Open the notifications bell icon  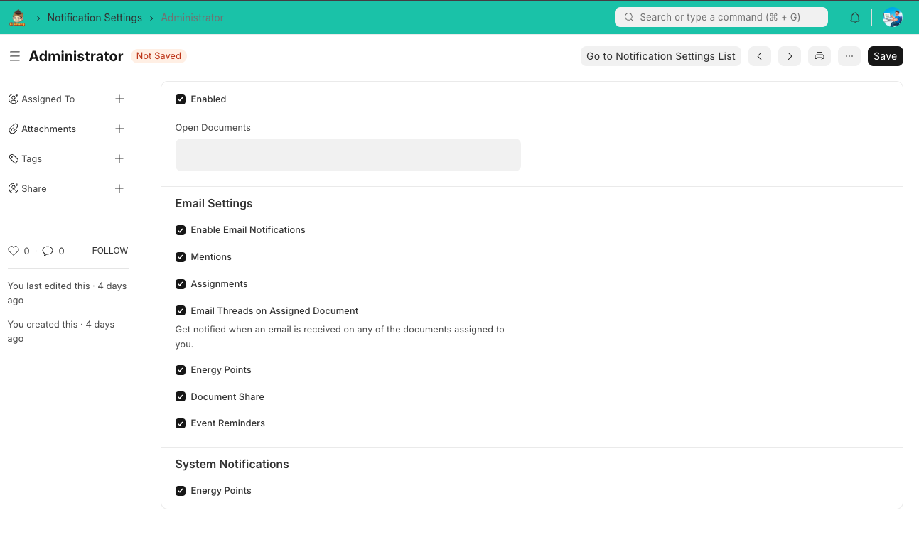(854, 17)
